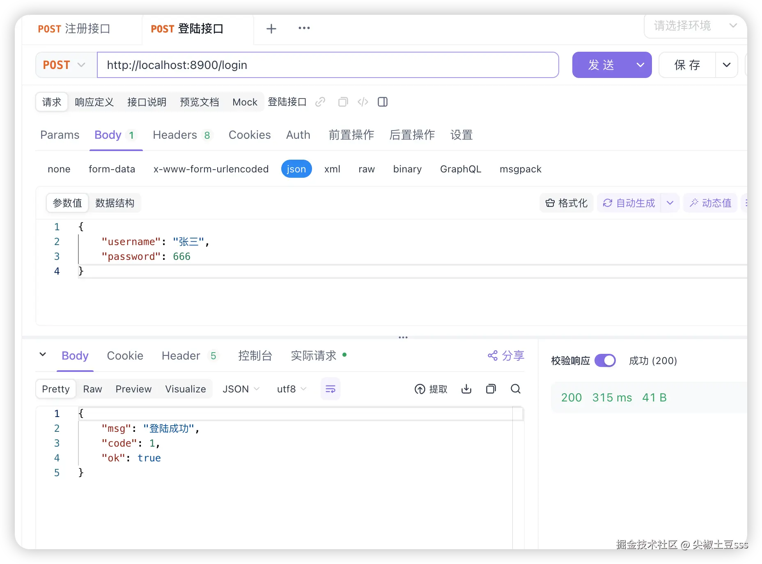Viewport: 762px width, 564px height.
Task: Save the request with 保存
Action: tap(687, 65)
